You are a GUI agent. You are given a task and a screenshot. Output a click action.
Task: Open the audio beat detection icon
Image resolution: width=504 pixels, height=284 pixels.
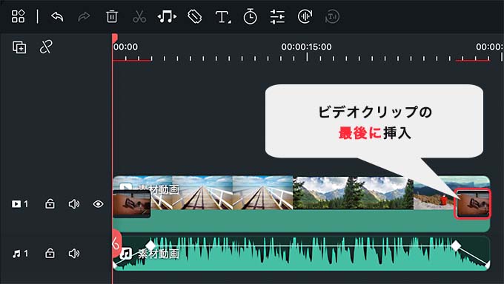167,16
